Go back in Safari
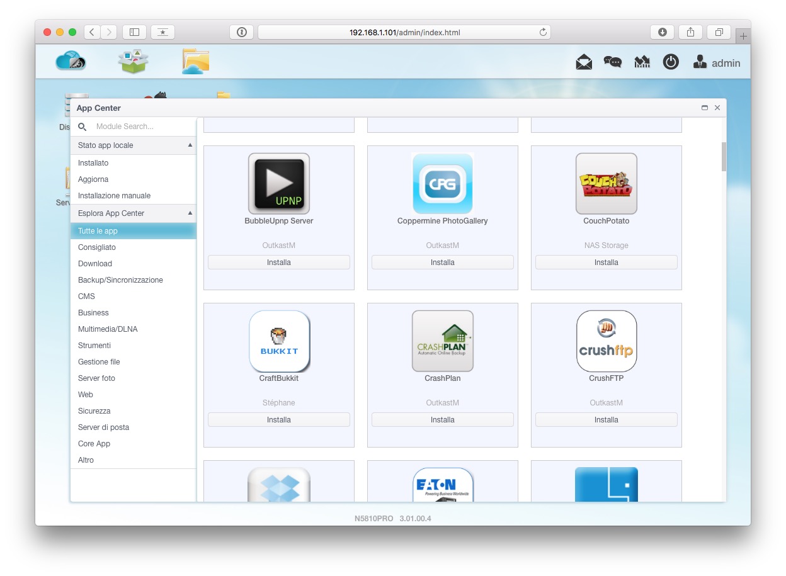The image size is (786, 576). click(92, 32)
